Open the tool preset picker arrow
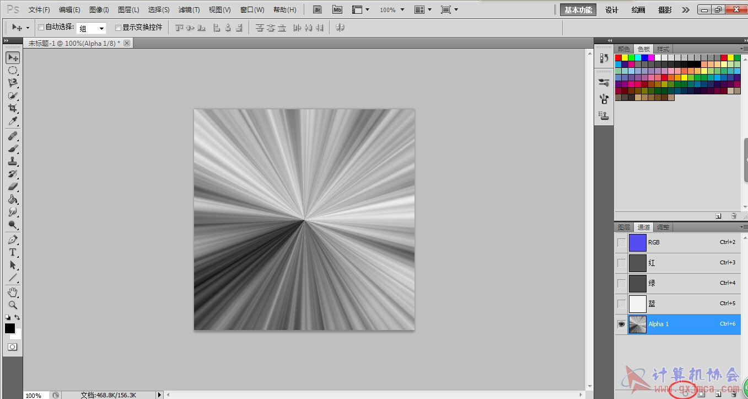 tap(28, 28)
